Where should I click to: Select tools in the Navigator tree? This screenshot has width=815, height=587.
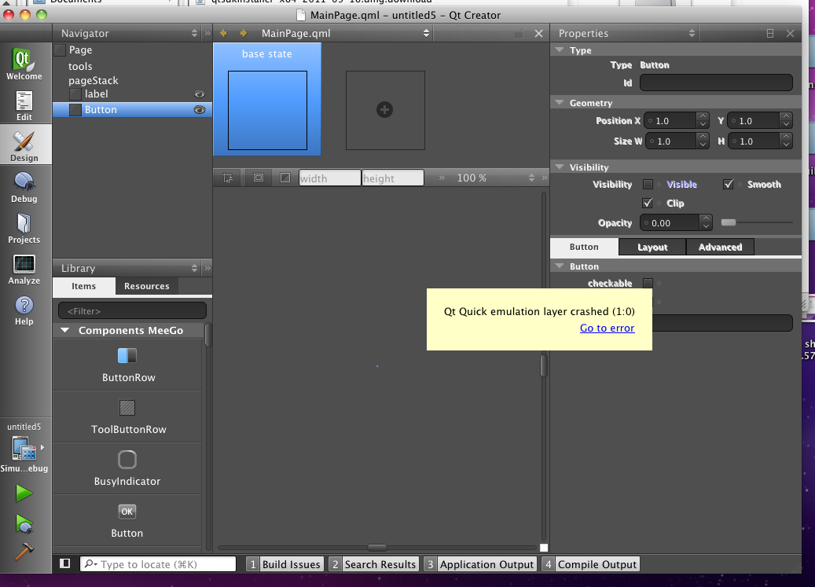point(80,67)
